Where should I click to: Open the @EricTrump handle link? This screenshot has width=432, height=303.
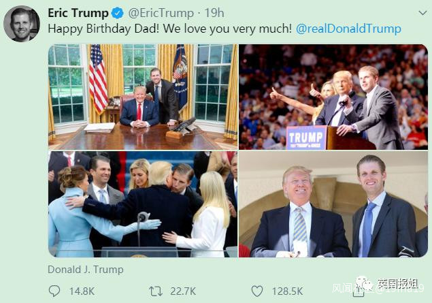point(161,13)
